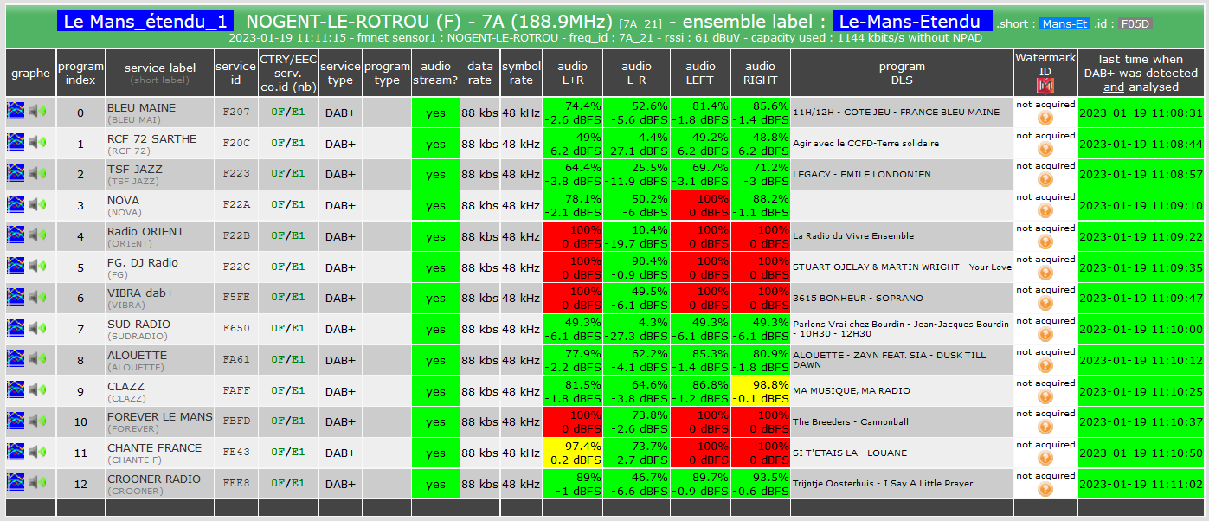Click the speaker icon in CLAZZ row

(x=37, y=390)
